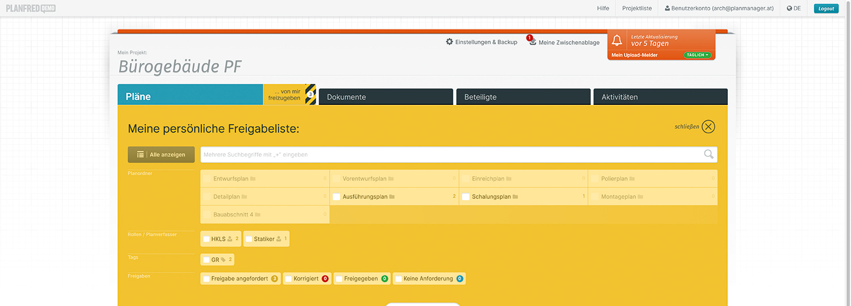Click the Bauabschnitt 4 folder label
This screenshot has width=851, height=306.
[x=233, y=215]
